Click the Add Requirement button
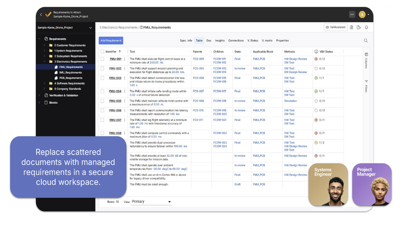This screenshot has width=404, height=225. pyautogui.click(x=111, y=40)
